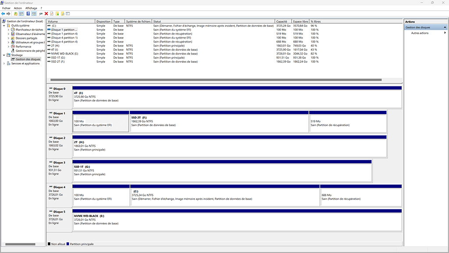
Task: Click the Observateur d'événements icon
Action: point(13,34)
